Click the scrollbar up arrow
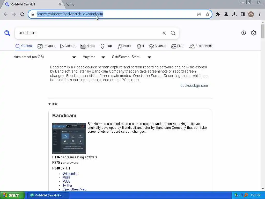The width and height of the screenshot is (265, 199). click(x=263, y=22)
